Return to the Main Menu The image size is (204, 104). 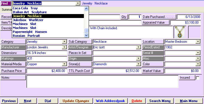(189, 101)
